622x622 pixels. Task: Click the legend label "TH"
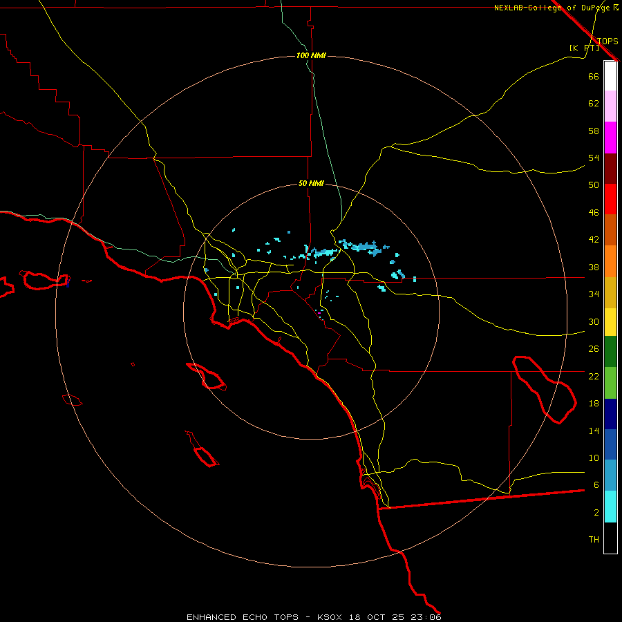(x=594, y=540)
